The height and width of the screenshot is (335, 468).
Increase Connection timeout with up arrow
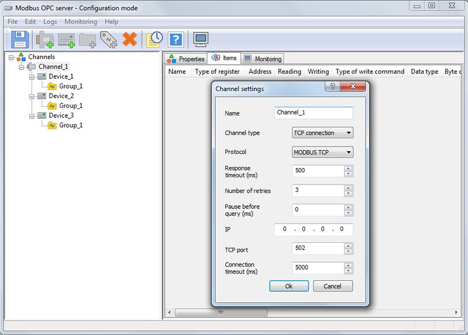(348, 266)
